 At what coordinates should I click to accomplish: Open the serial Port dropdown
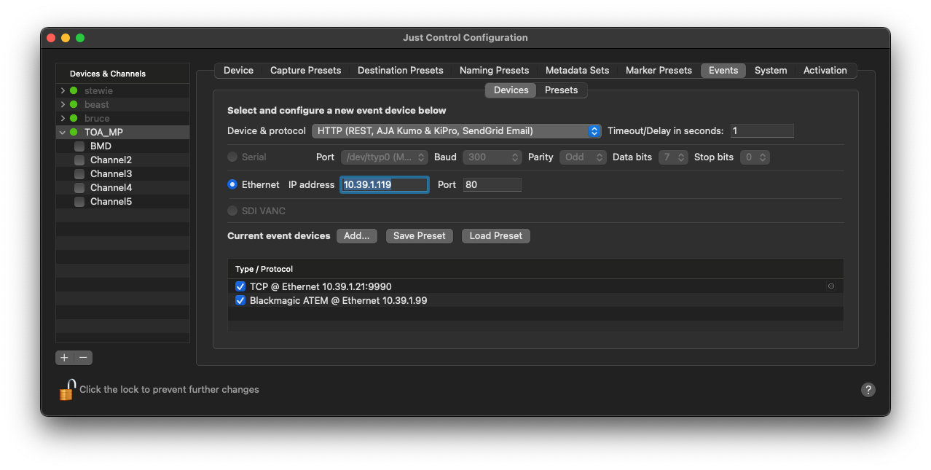385,157
